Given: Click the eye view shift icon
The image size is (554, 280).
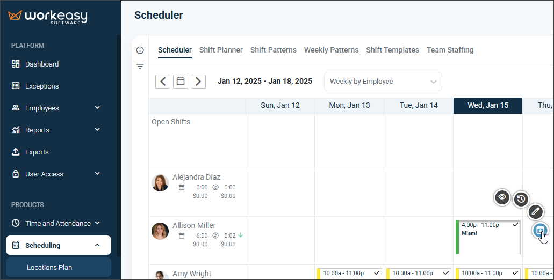Looking at the screenshot, I should [502, 197].
